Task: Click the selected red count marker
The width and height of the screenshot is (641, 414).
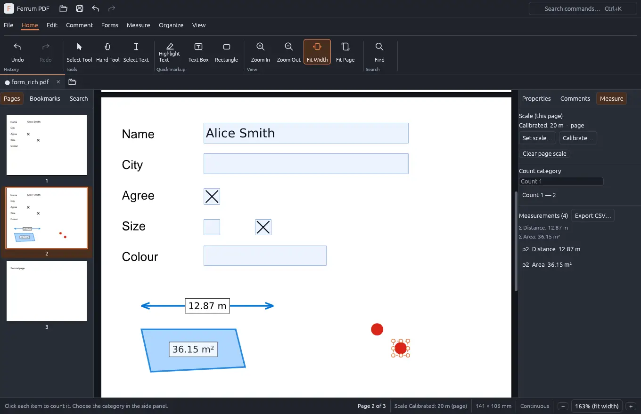Action: pos(401,348)
